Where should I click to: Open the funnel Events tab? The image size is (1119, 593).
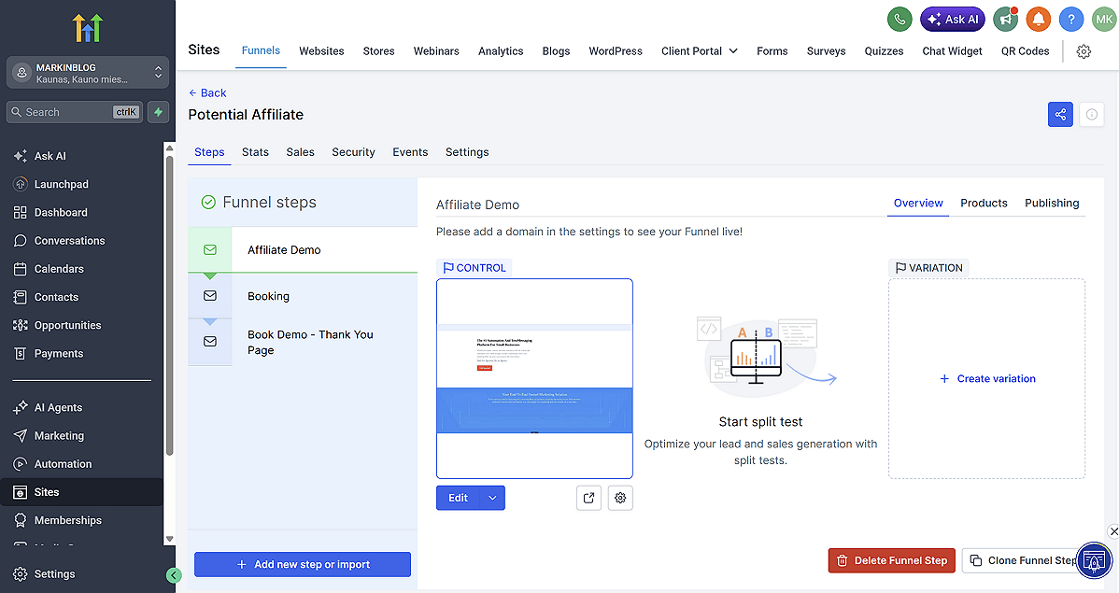(x=410, y=152)
